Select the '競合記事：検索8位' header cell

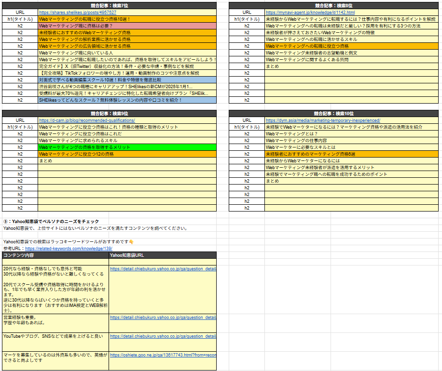[x=333, y=5]
